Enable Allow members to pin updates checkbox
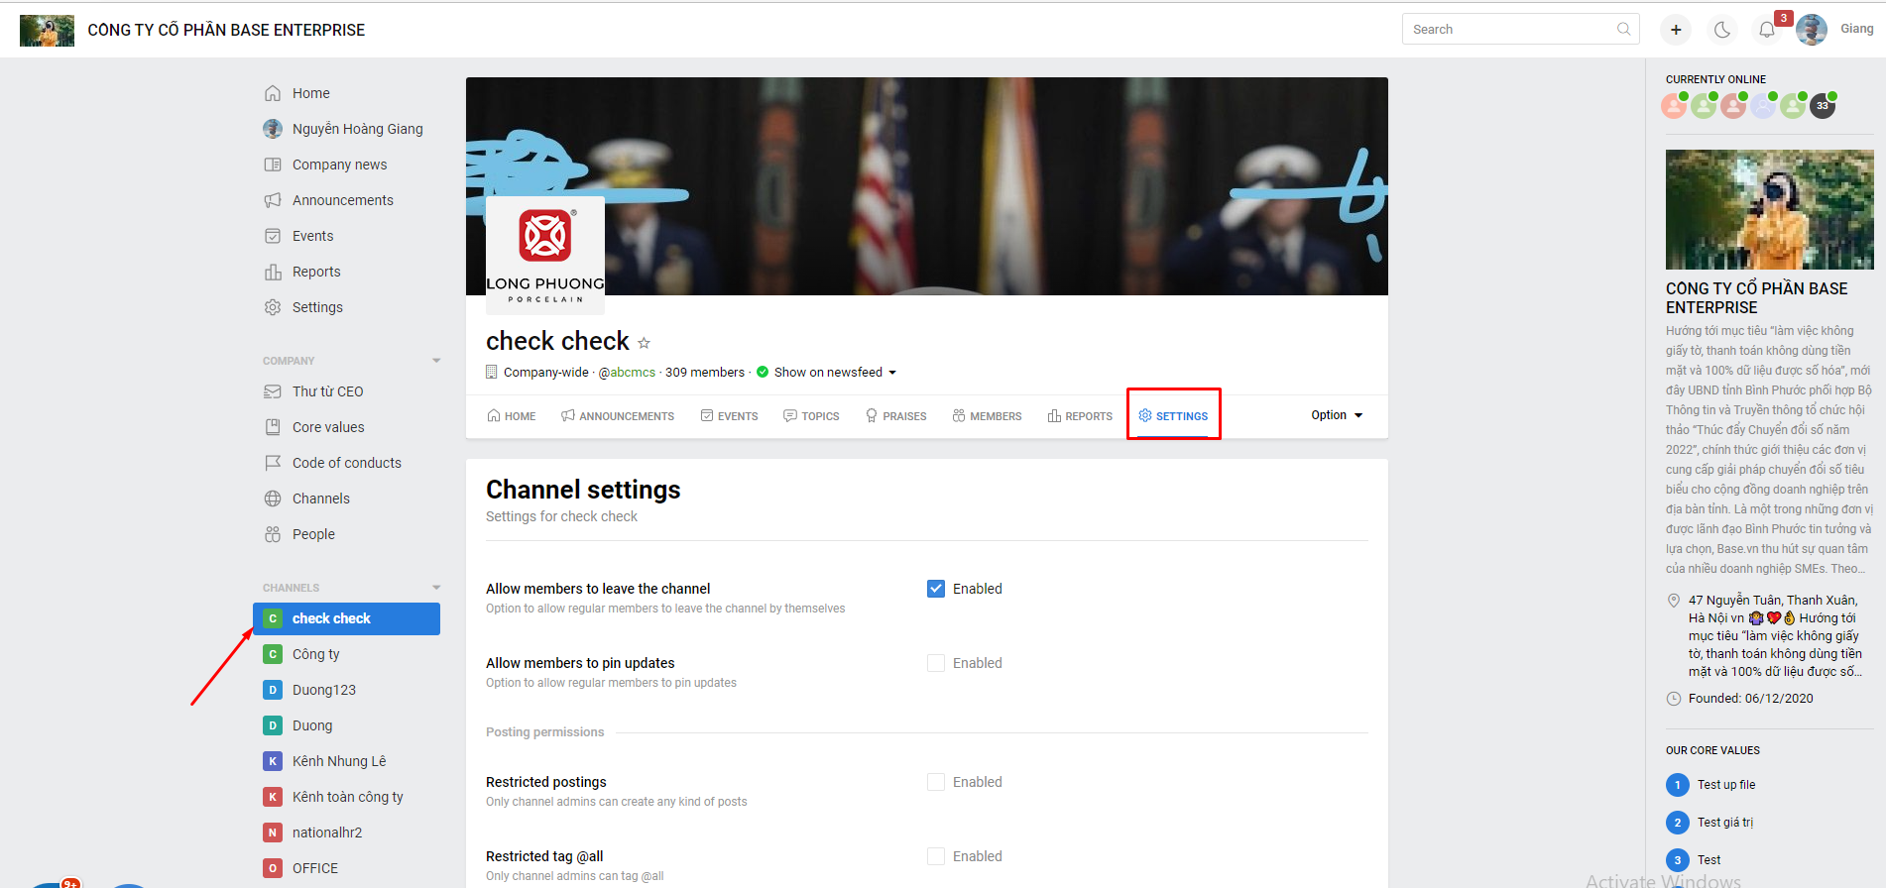1886x888 pixels. pos(936,663)
